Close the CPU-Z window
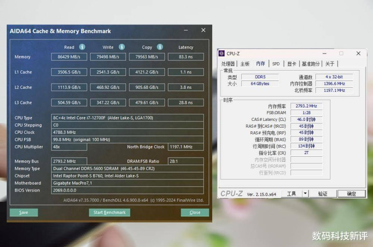373x247 pixels. tap(358, 53)
